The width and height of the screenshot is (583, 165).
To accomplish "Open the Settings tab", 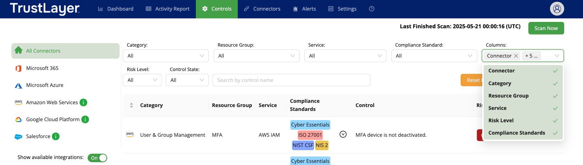I will [x=342, y=9].
